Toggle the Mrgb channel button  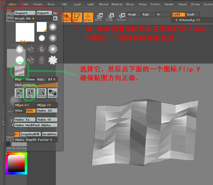(x=134, y=14)
